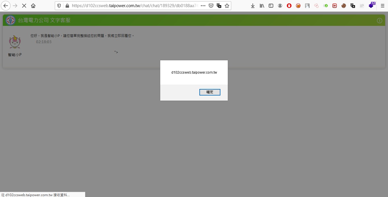Viewport: 388px width, 197px height.
Task: Save page to Pocket
Action: (x=211, y=6)
